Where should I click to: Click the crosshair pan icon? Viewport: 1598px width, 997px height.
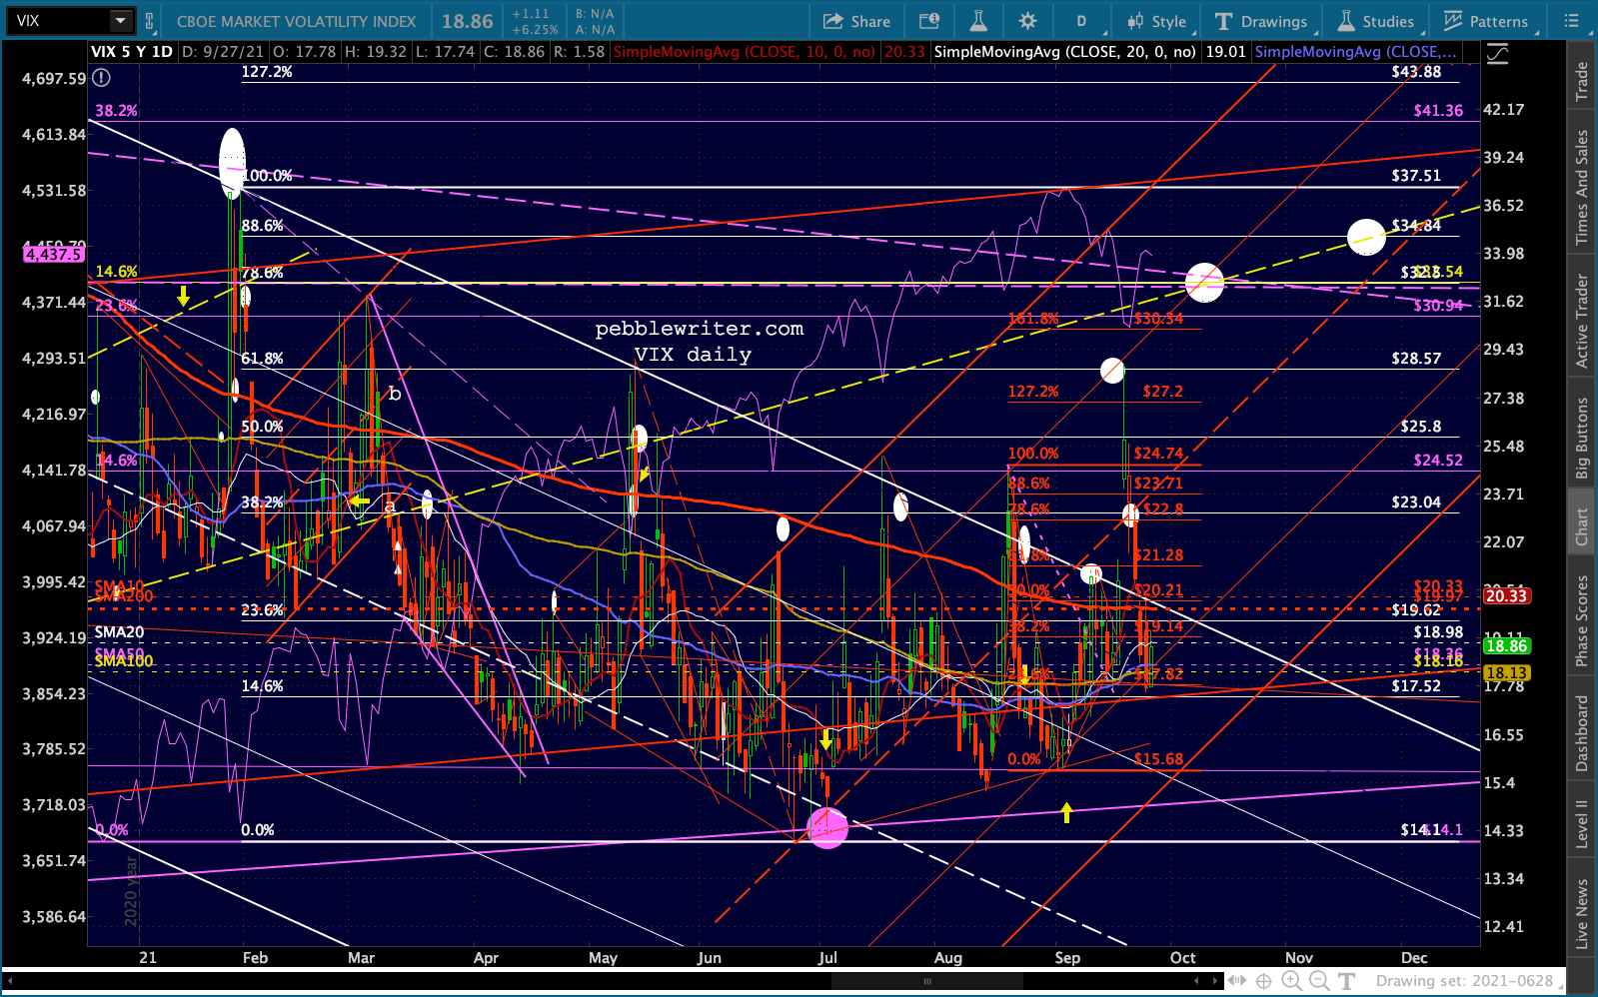[1263, 981]
